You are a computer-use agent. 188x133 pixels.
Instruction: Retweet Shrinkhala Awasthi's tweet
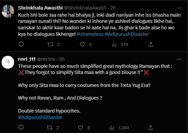[x=50, y=44]
